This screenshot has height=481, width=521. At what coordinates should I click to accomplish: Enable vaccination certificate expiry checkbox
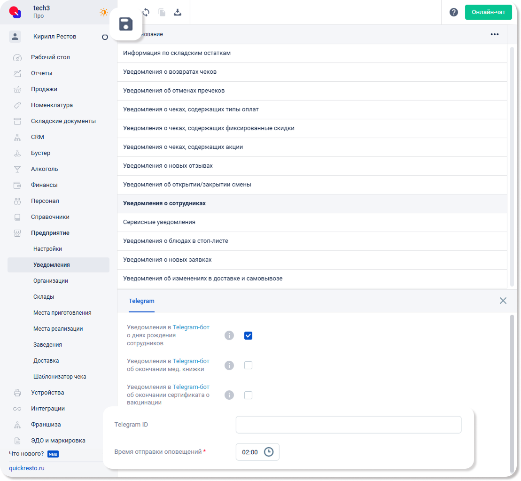tap(248, 395)
